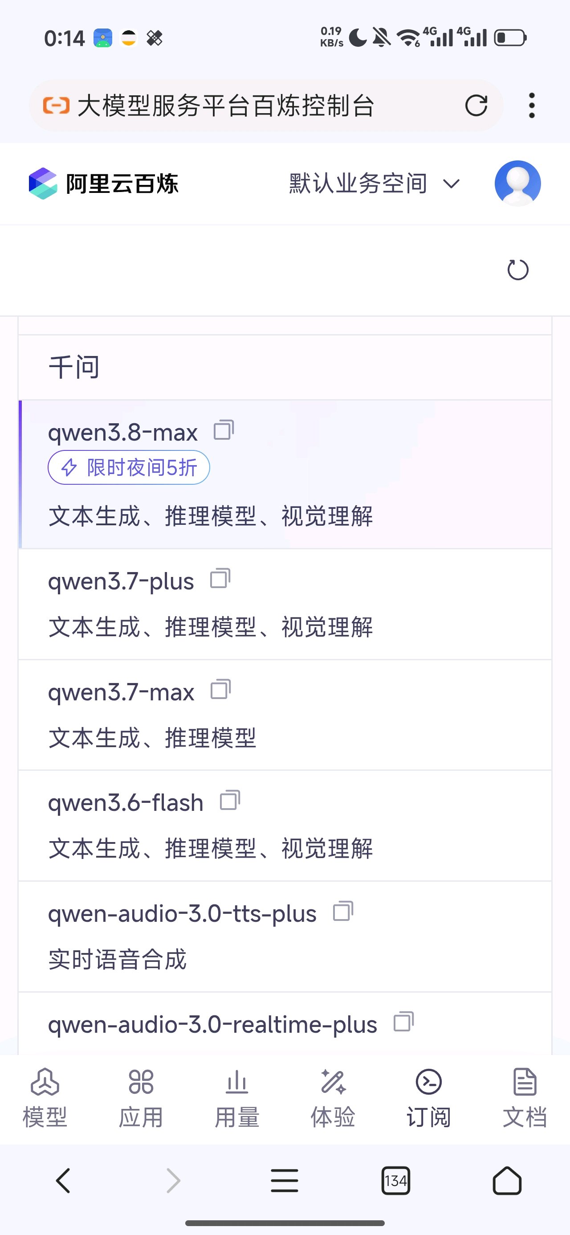
Task: Reload the page from address bar
Action: [476, 106]
